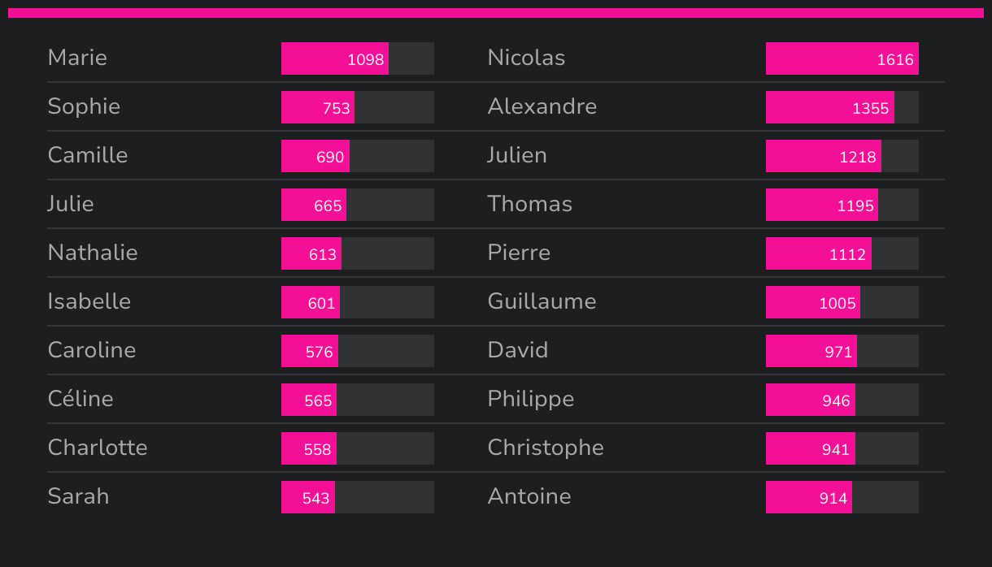This screenshot has height=567, width=992.
Task: Select the name Nicolas
Action: click(526, 58)
